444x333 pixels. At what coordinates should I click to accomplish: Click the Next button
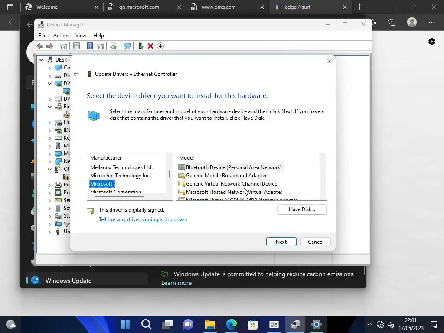281,242
